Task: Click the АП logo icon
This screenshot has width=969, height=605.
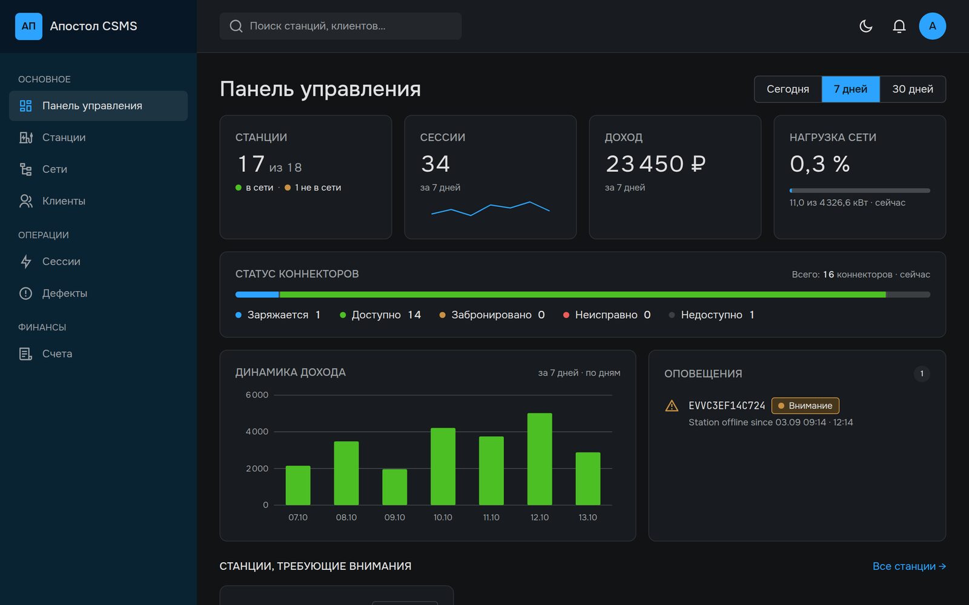Action: coord(28,26)
